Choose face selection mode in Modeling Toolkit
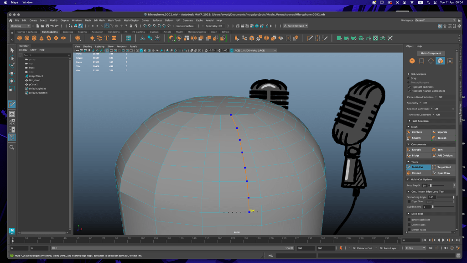The image size is (467, 263). 440,61
